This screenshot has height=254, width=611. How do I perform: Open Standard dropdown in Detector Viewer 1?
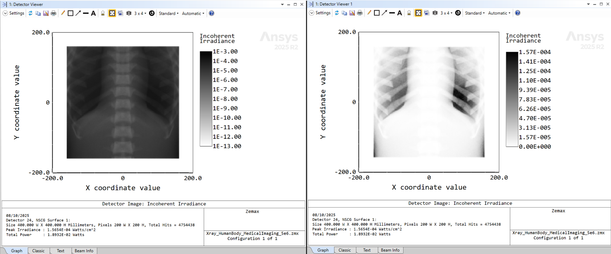[475, 13]
